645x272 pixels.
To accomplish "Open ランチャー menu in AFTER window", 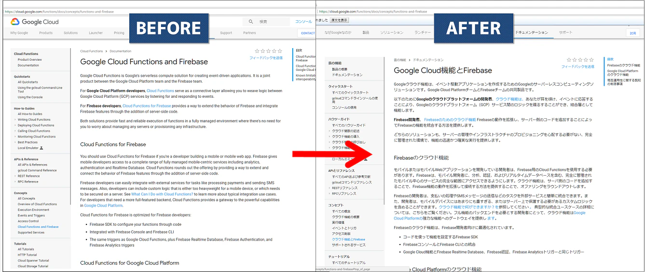I will [423, 33].
